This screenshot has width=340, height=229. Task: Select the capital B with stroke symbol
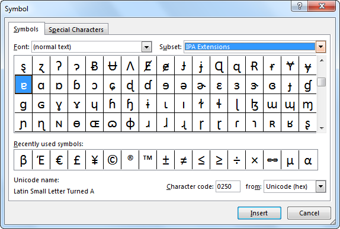click(x=95, y=66)
